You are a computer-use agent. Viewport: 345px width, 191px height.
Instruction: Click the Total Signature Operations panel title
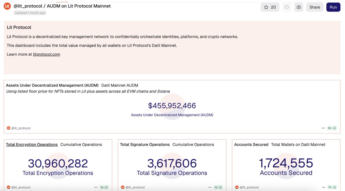pyautogui.click(x=145, y=145)
